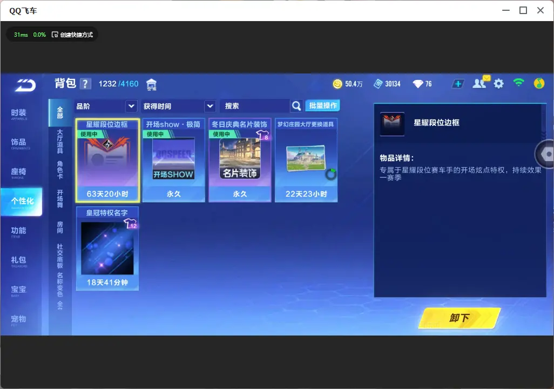The width and height of the screenshot is (554, 389).
Task: Click the 物品详情 heading
Action: (x=396, y=158)
